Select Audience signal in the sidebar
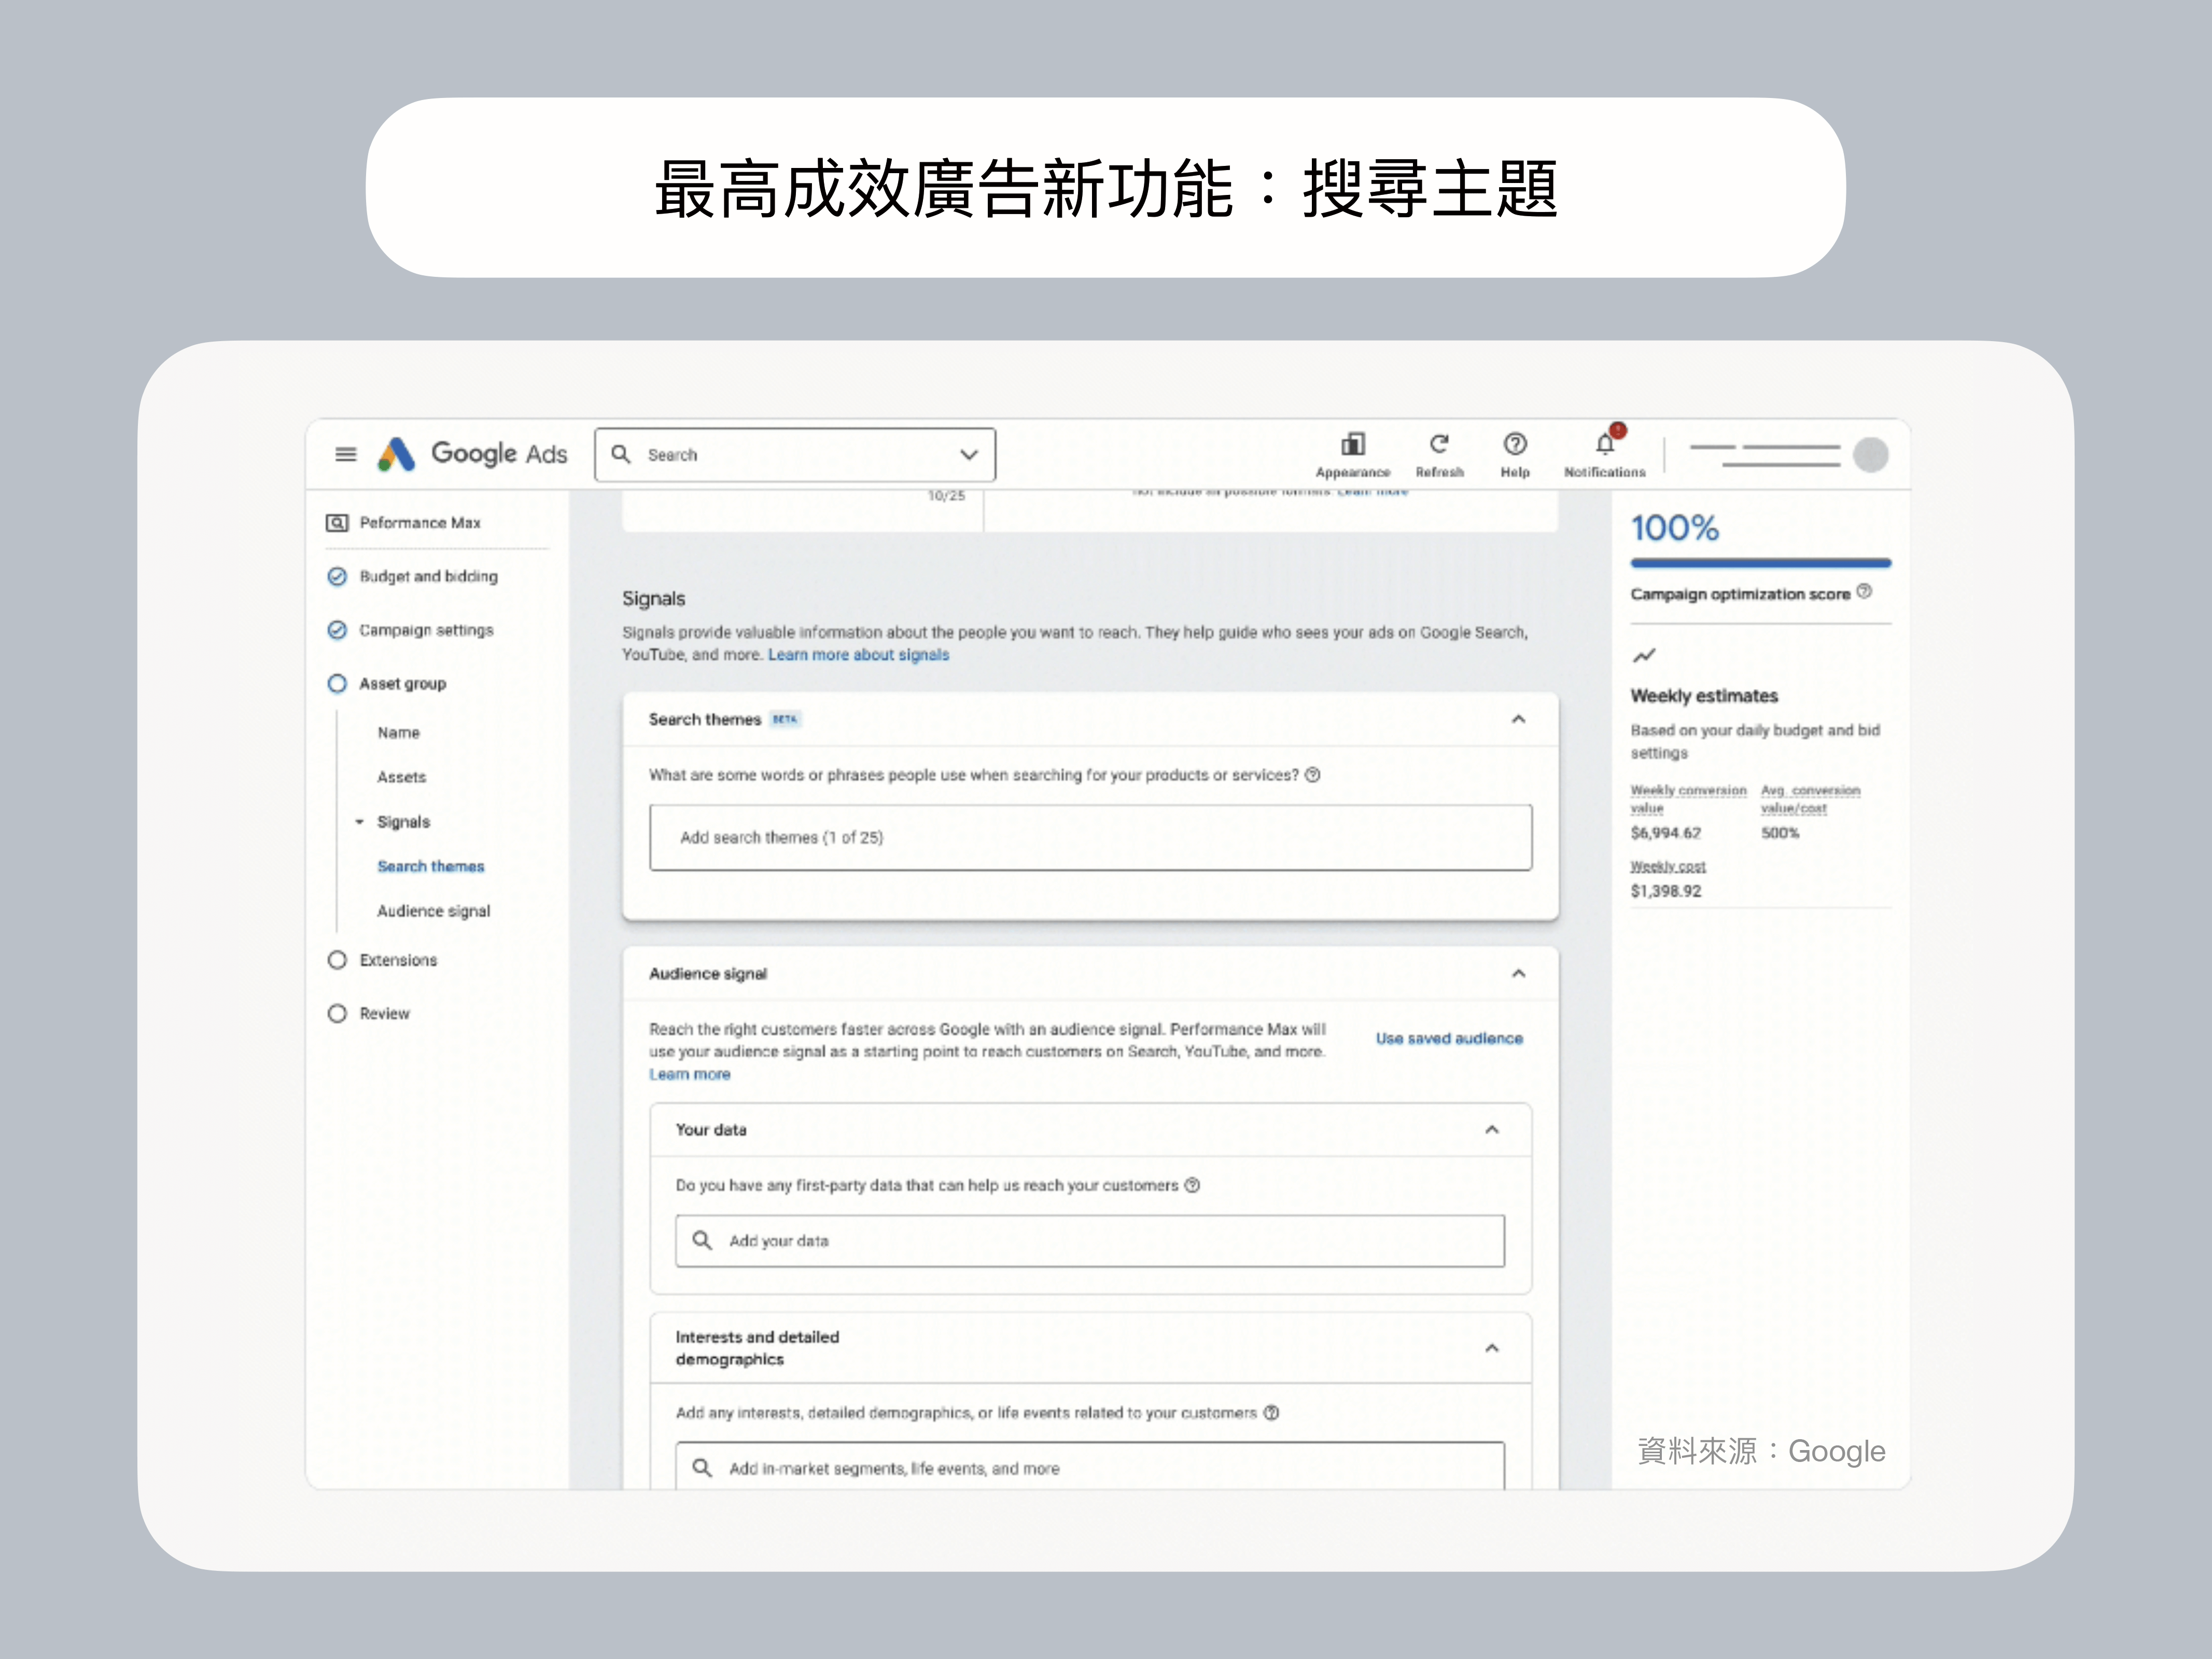 tap(433, 911)
